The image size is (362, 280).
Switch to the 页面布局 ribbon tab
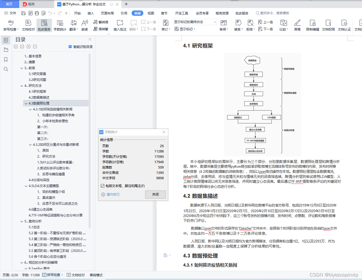[107, 13]
